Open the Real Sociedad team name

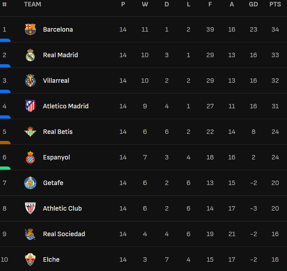[64, 234]
